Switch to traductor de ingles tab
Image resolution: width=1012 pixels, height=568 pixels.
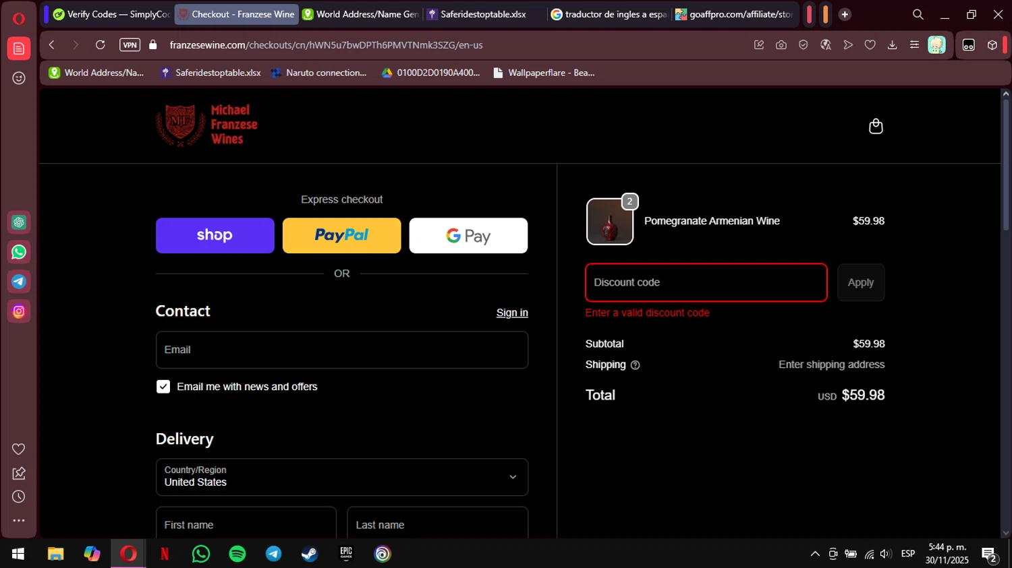tap(610, 14)
